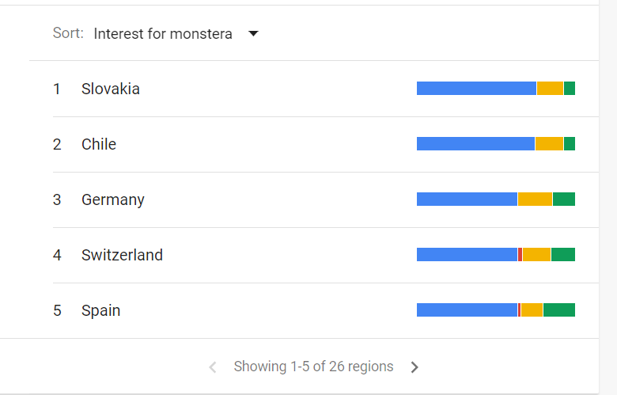The height and width of the screenshot is (395, 617).
Task: Click Switzerland's red bar segment
Action: [520, 255]
